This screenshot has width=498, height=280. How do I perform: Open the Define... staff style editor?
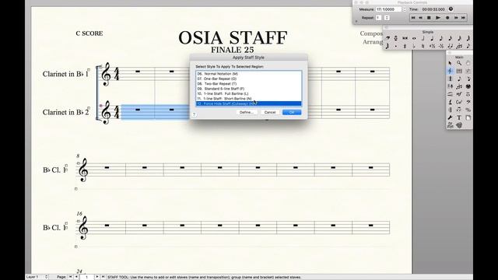tap(247, 112)
